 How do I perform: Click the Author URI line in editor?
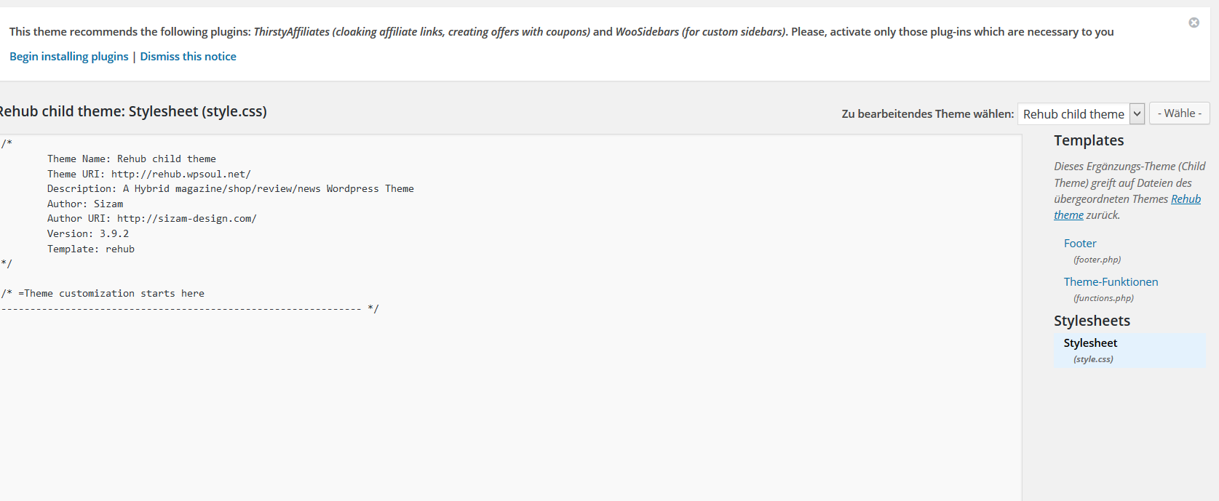[152, 219]
